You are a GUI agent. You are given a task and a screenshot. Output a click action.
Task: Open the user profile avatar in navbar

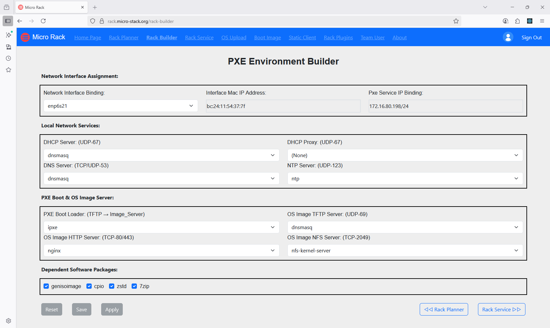(508, 37)
